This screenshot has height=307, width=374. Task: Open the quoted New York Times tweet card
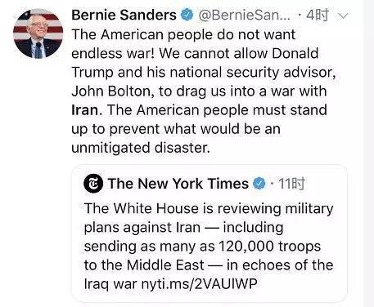point(210,234)
